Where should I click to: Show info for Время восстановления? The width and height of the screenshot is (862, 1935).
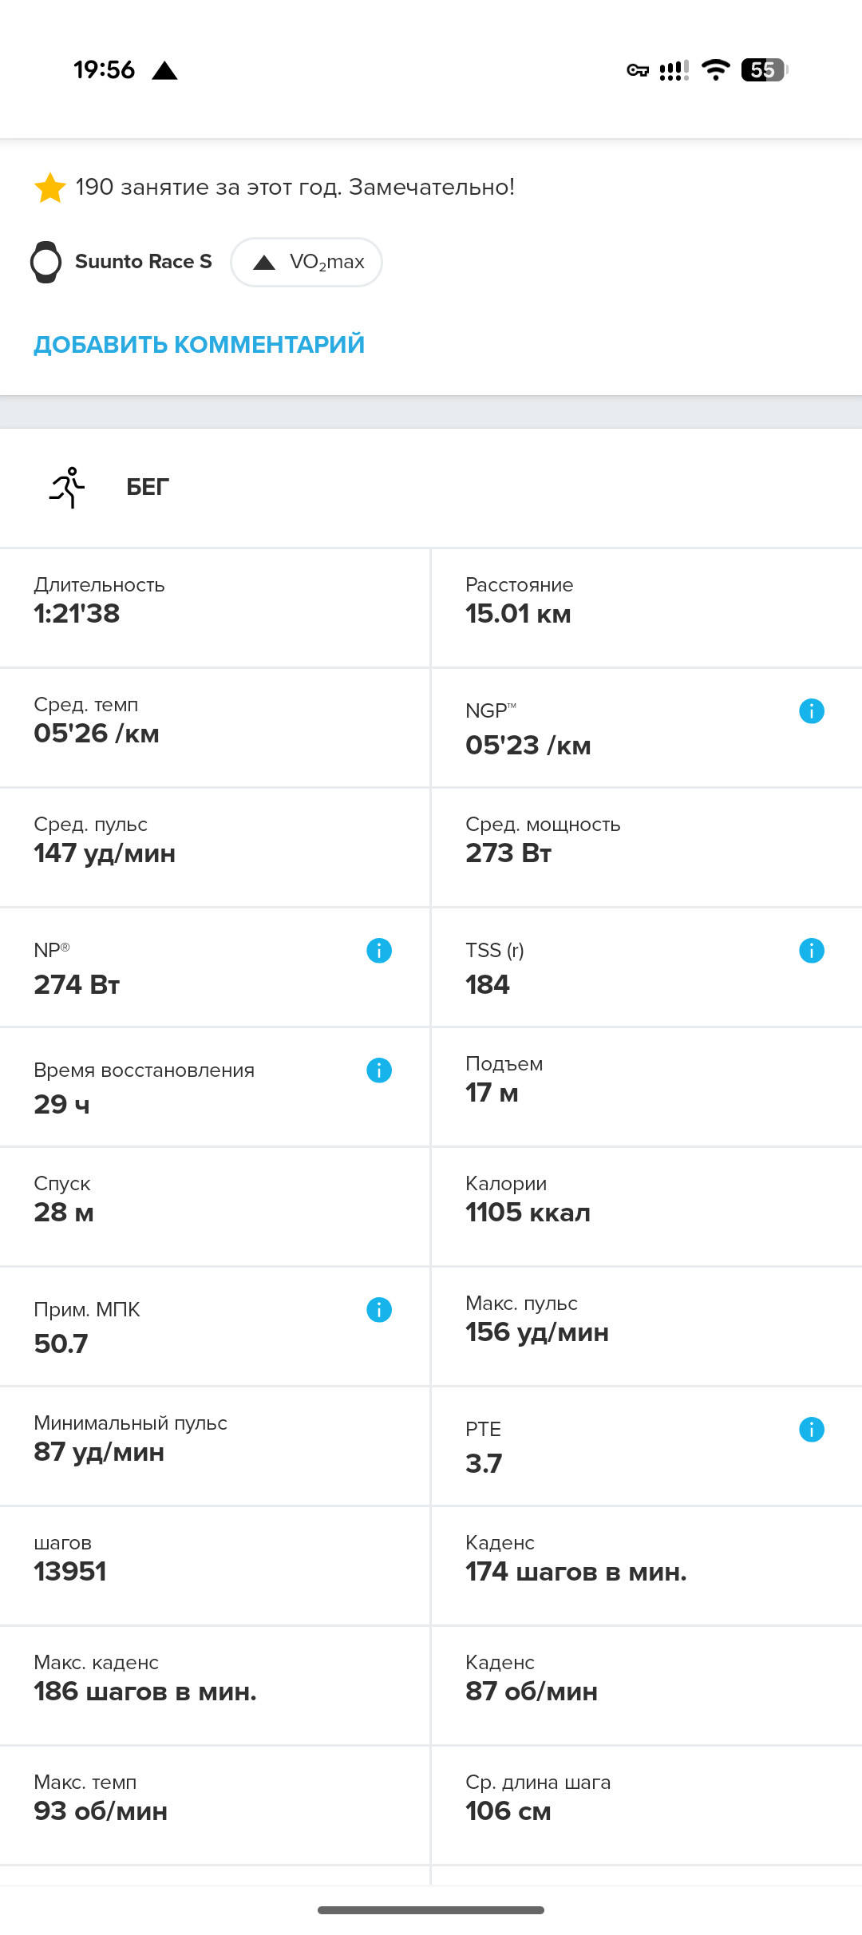[x=379, y=1070]
